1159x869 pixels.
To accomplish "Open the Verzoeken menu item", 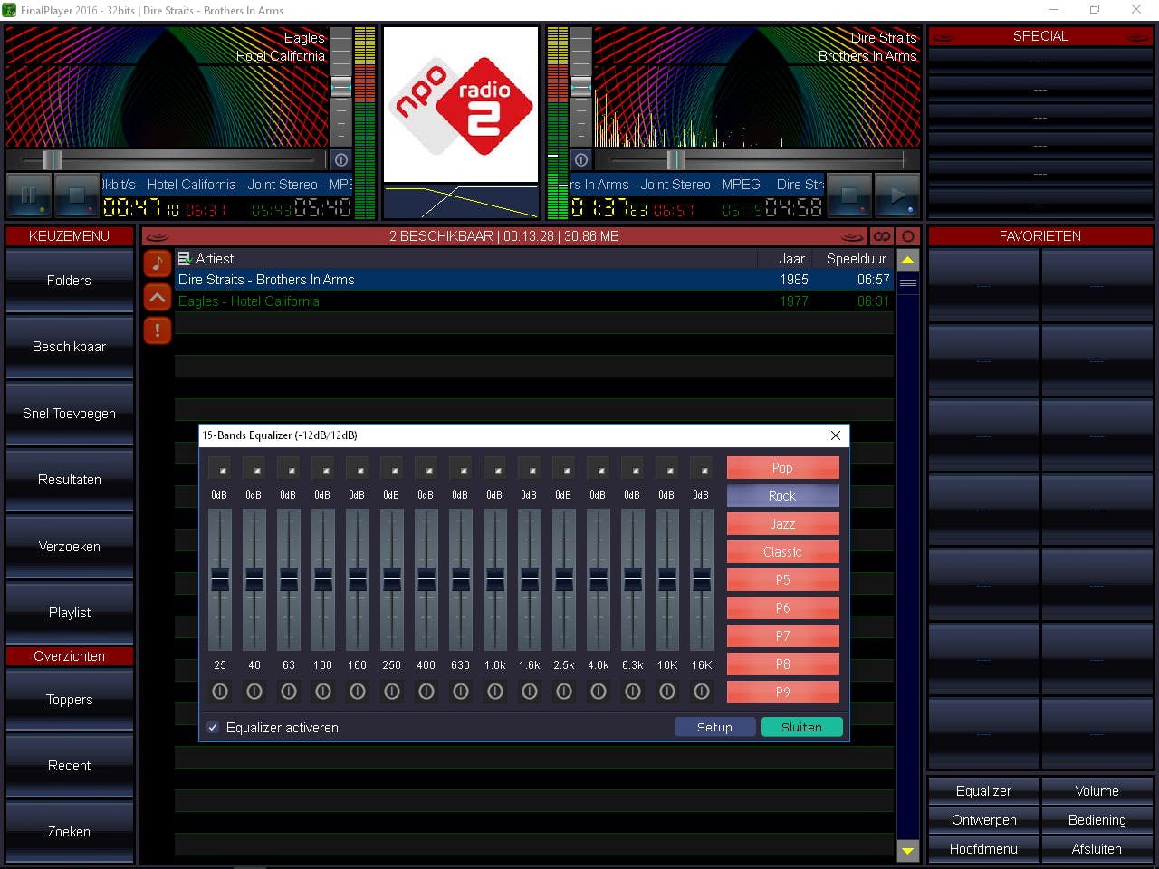I will click(70, 547).
